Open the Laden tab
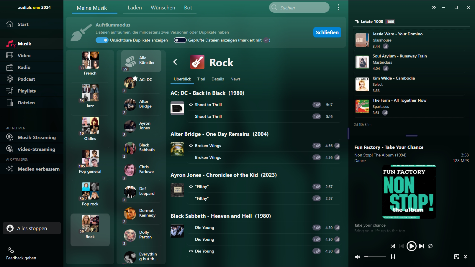 (x=135, y=8)
